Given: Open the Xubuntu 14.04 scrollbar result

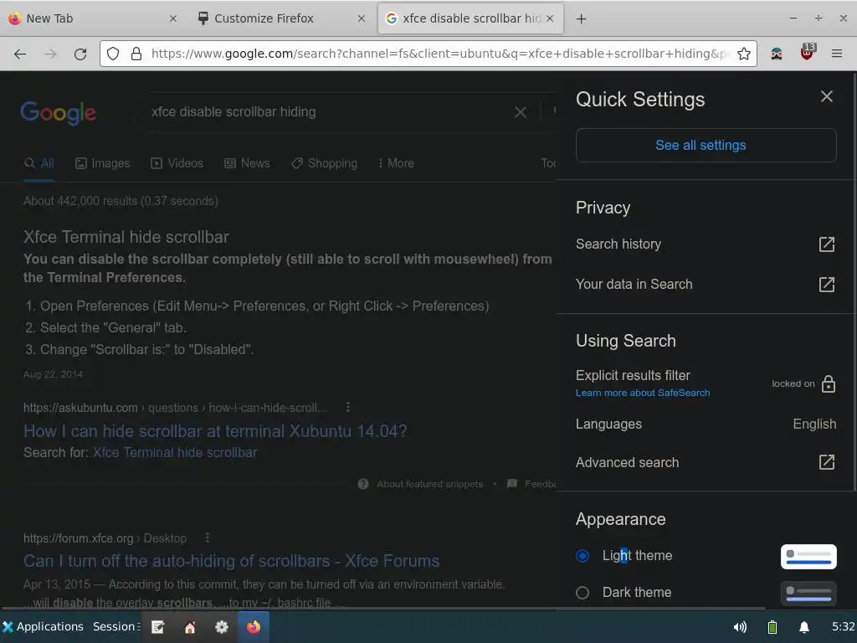Looking at the screenshot, I should [x=215, y=431].
